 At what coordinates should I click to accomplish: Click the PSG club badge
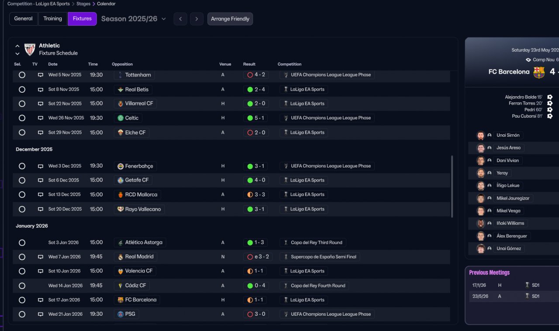(x=121, y=314)
